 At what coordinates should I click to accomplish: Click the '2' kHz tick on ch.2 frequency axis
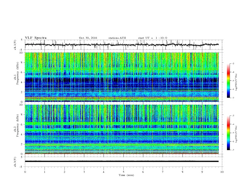[22, 144]
